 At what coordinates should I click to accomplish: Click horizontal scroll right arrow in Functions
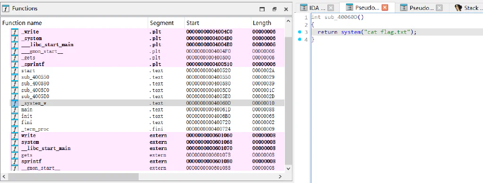[x=280, y=176]
